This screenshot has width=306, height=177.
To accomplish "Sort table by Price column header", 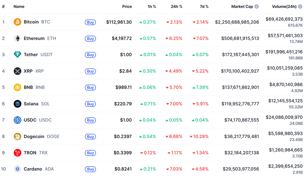I will click(x=127, y=7).
